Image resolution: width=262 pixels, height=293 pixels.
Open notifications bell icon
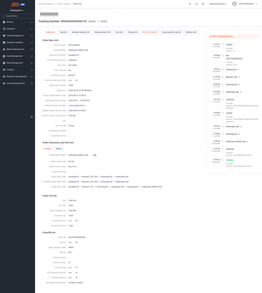point(196,4)
